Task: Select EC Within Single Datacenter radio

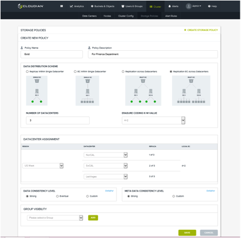Action: pos(75,72)
